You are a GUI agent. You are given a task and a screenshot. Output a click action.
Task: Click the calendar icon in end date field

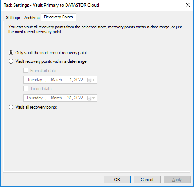[89, 98]
